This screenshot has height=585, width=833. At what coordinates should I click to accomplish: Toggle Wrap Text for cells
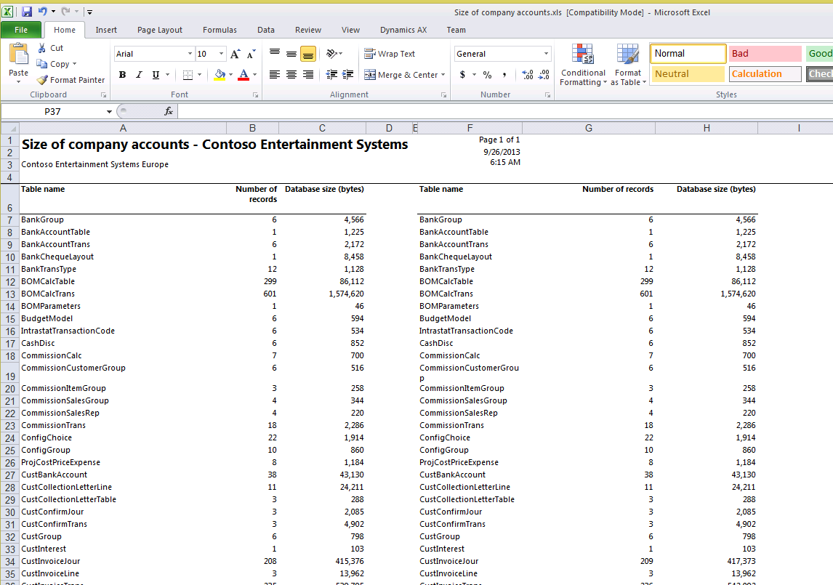390,54
